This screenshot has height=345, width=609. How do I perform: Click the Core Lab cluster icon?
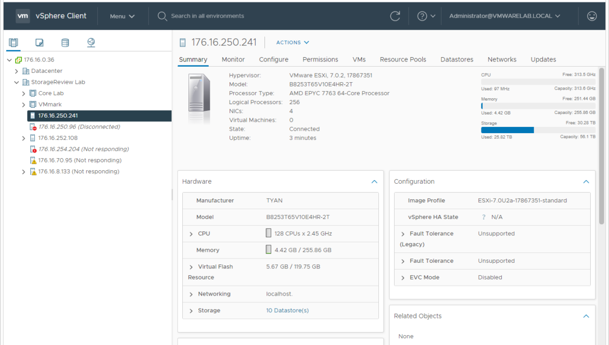33,93
